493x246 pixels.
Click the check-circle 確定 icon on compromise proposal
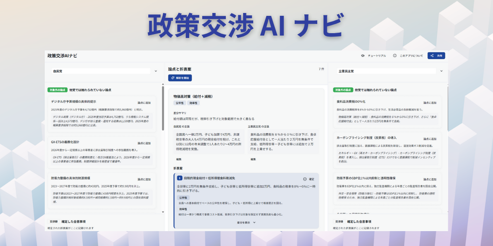pos(305,178)
